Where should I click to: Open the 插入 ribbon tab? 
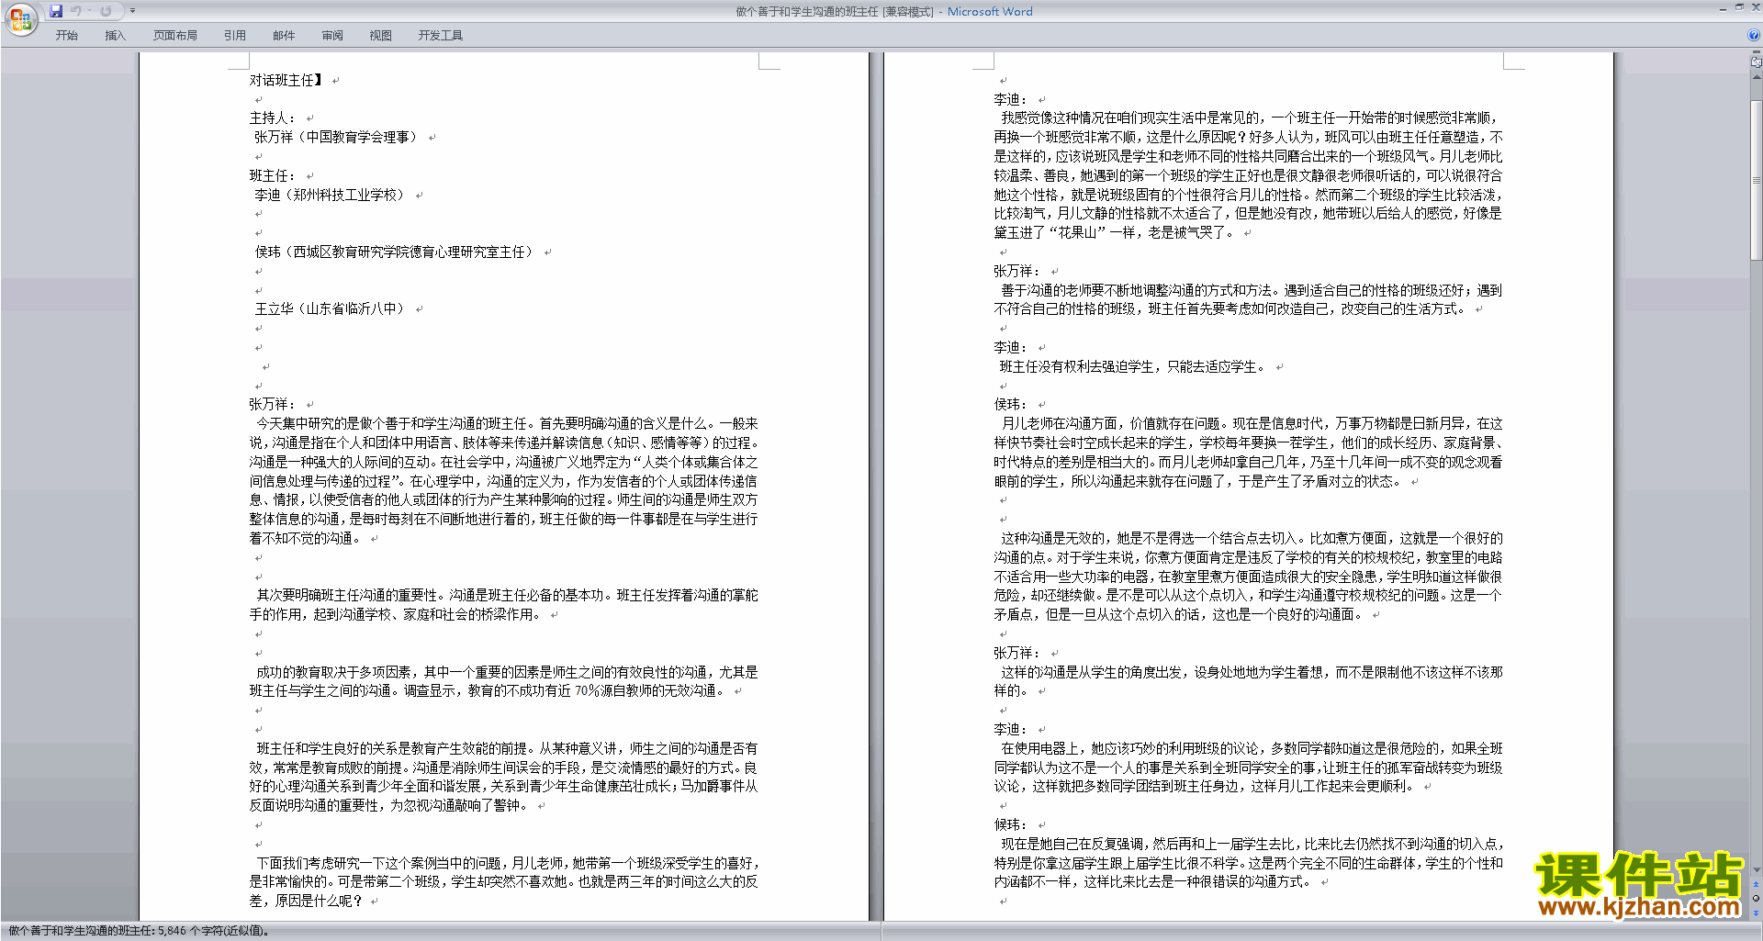tap(115, 35)
